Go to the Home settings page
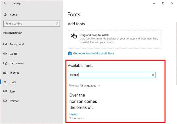Screen dimensions: 177x124 [13, 15]
